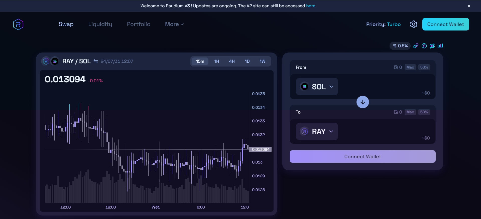This screenshot has width=481, height=219.
Task: Reverse From and To tokens with arrow
Action: [363, 102]
